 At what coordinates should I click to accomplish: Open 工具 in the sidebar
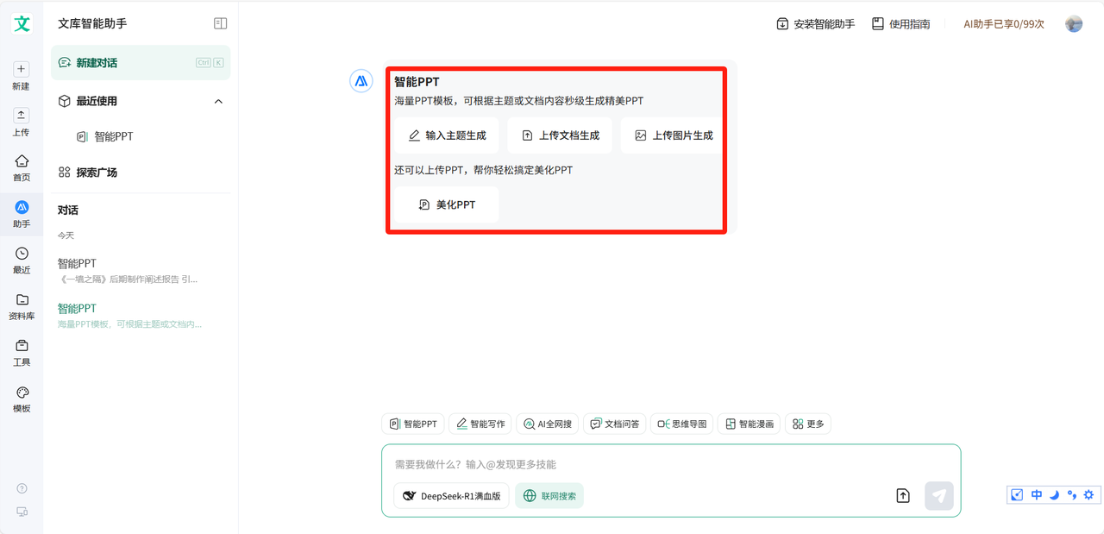[22, 352]
